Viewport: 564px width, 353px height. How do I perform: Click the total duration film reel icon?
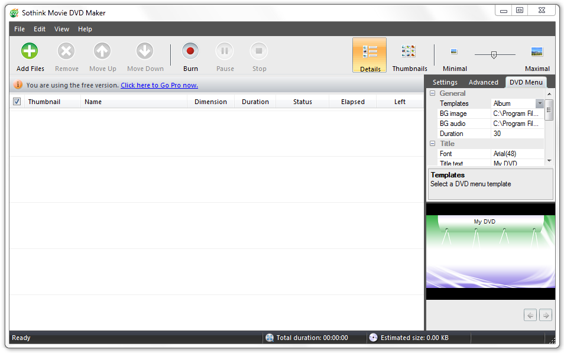click(270, 338)
